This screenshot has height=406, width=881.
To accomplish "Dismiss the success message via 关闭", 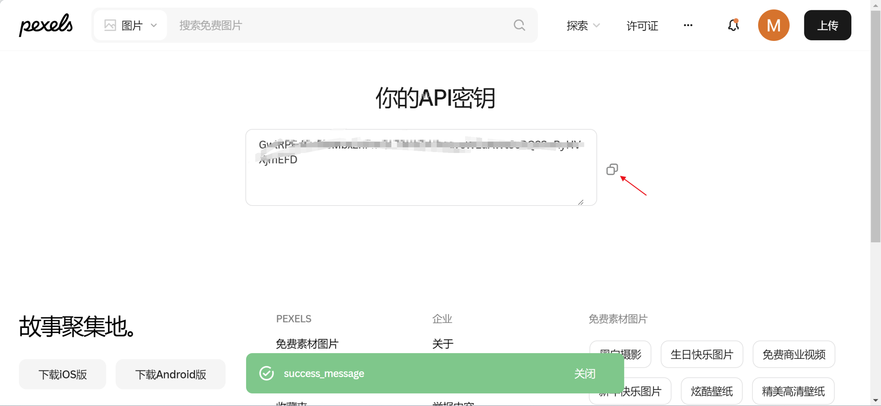I will click(585, 373).
